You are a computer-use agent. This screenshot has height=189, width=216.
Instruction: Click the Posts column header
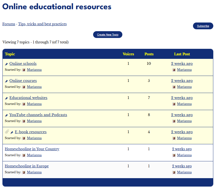coord(149,54)
